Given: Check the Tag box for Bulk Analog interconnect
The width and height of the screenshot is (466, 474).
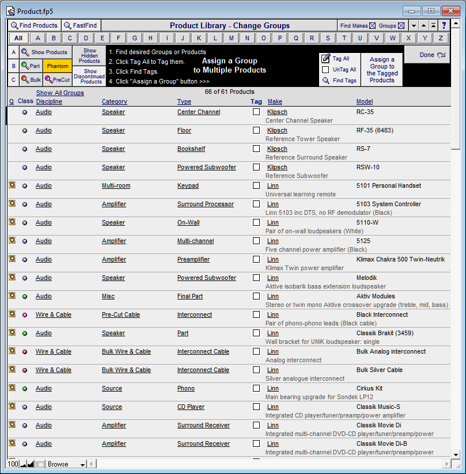Looking at the screenshot, I should tap(256, 351).
